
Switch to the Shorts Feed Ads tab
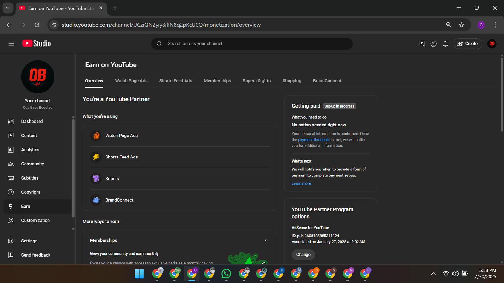pyautogui.click(x=175, y=81)
